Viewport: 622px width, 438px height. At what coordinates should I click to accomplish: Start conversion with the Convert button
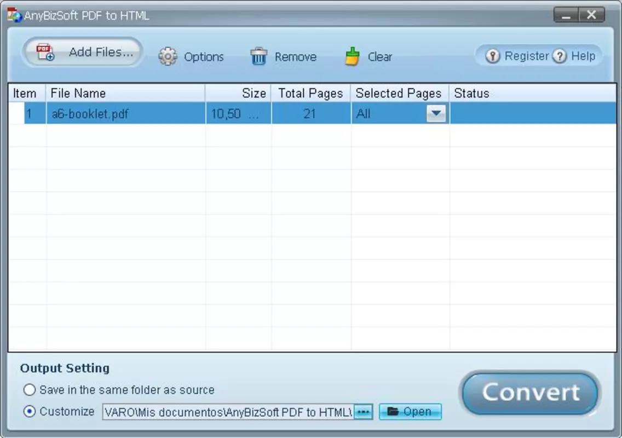(x=531, y=393)
